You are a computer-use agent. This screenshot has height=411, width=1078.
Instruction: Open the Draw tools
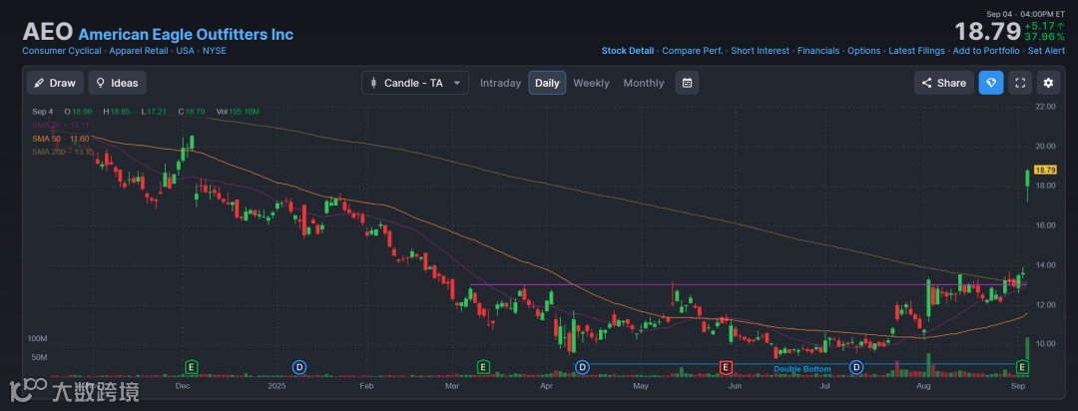click(x=55, y=83)
